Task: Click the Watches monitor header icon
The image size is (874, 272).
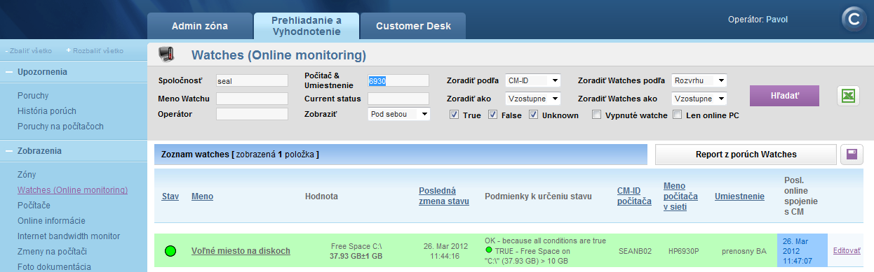Action: pyautogui.click(x=166, y=54)
